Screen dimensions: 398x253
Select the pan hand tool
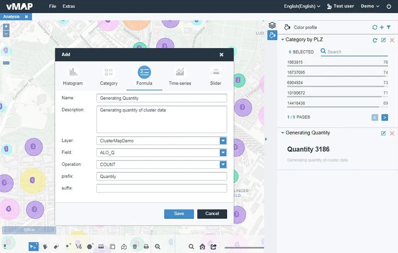45,246
